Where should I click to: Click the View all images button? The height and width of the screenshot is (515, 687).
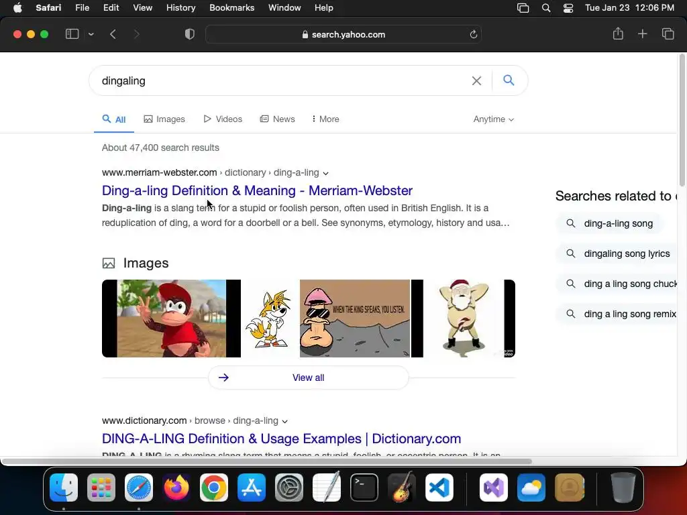[309, 378]
